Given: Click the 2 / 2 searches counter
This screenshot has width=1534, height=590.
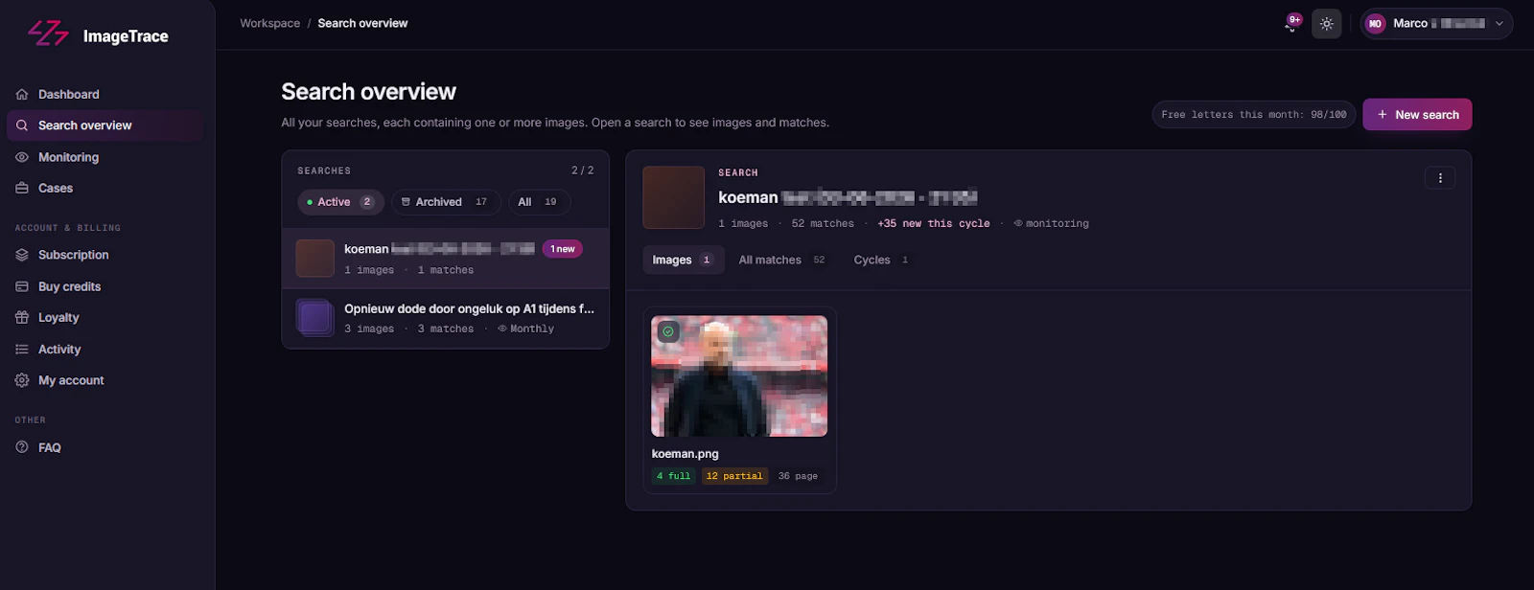Looking at the screenshot, I should point(583,170).
